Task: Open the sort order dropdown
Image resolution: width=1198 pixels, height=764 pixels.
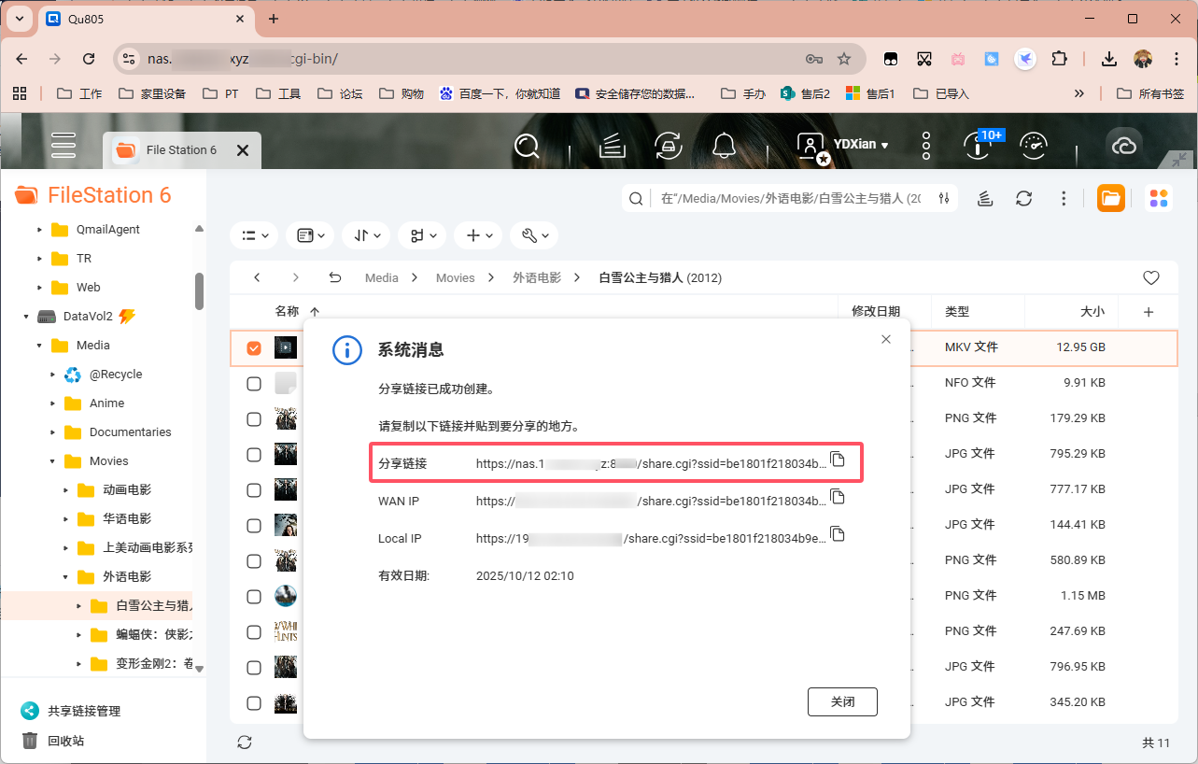Action: pyautogui.click(x=366, y=234)
